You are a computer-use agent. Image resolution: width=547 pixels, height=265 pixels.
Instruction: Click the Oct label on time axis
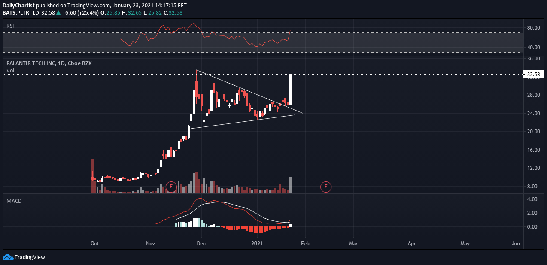(95, 244)
